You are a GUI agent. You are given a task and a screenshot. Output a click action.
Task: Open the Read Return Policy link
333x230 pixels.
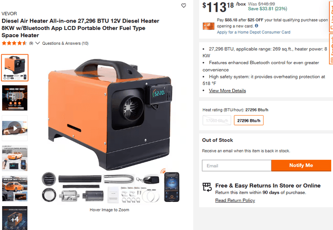pos(235,200)
